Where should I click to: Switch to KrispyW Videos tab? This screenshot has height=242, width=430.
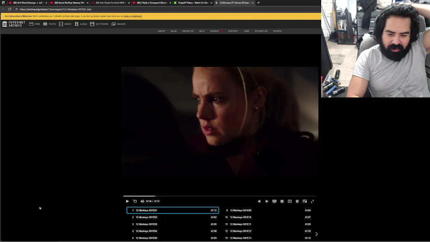(x=192, y=3)
